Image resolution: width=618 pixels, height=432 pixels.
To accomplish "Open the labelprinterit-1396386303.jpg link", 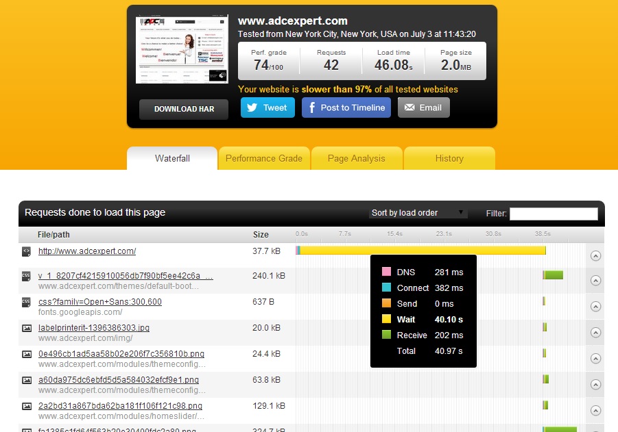I will 94,328.
